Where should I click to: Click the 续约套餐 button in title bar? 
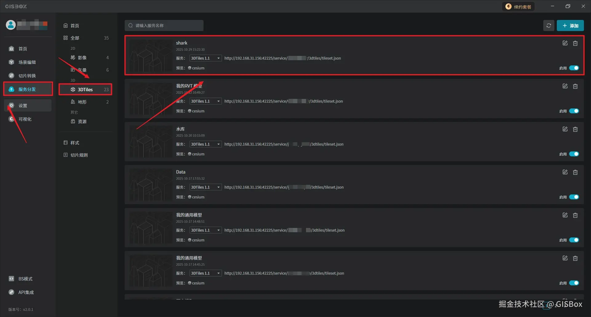pyautogui.click(x=519, y=7)
